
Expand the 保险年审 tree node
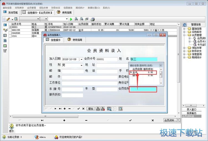[184, 48]
